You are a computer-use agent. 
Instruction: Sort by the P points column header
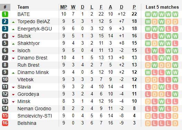134,7
